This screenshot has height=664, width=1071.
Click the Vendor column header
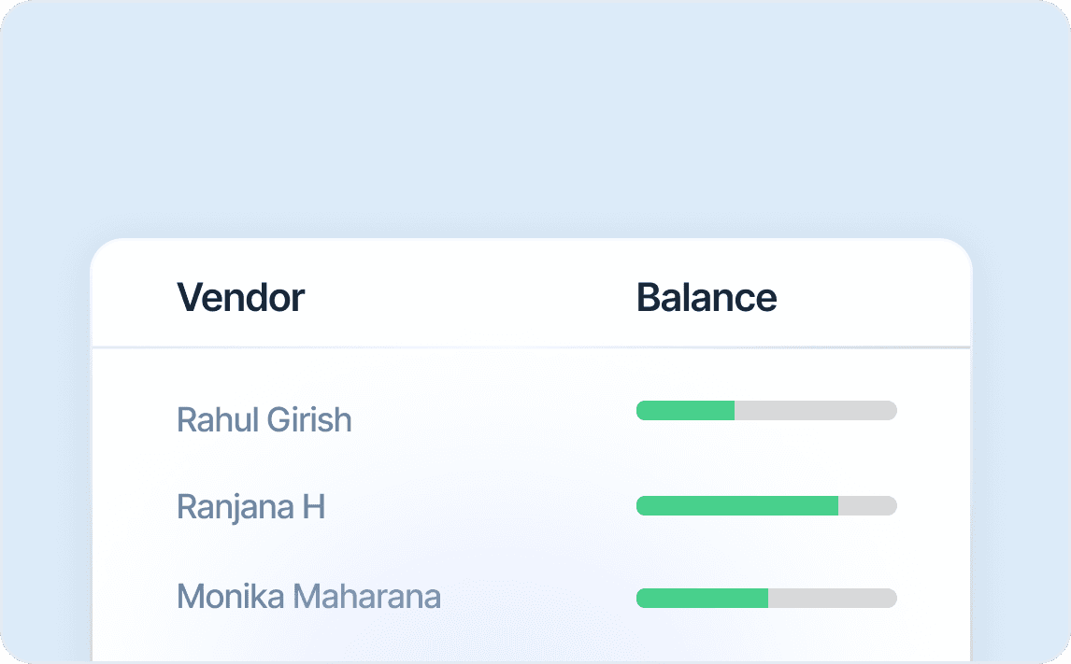[x=240, y=298]
